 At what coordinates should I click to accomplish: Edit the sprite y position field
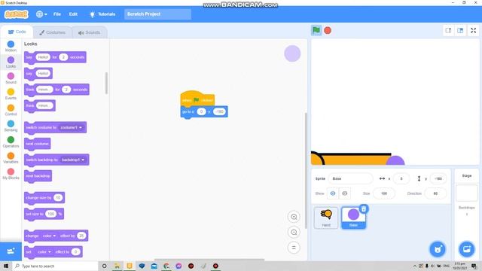pos(438,178)
